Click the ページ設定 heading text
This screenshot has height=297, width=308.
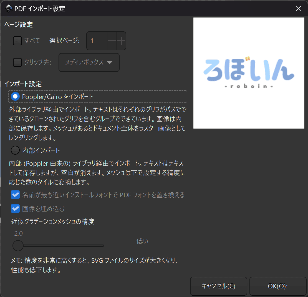pos(19,25)
